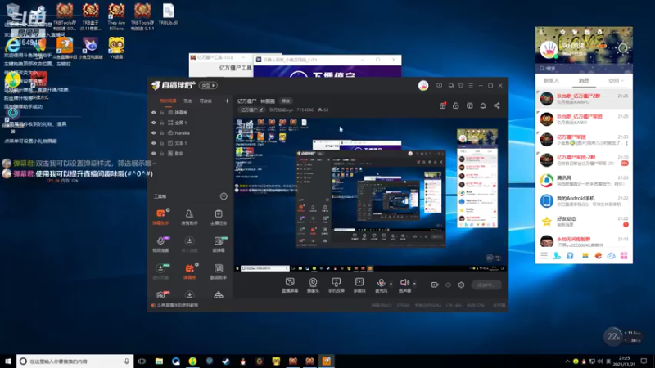Select the third scene tab in the scene list
The image size is (655, 368).
click(206, 101)
